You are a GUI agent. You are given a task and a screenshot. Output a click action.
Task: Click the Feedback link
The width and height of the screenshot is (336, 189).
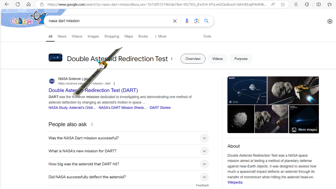(x=202, y=185)
